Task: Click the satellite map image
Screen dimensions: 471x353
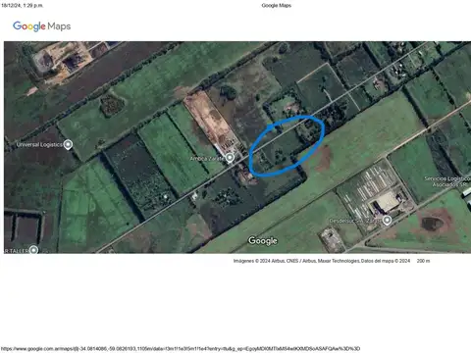Action: click(x=237, y=147)
